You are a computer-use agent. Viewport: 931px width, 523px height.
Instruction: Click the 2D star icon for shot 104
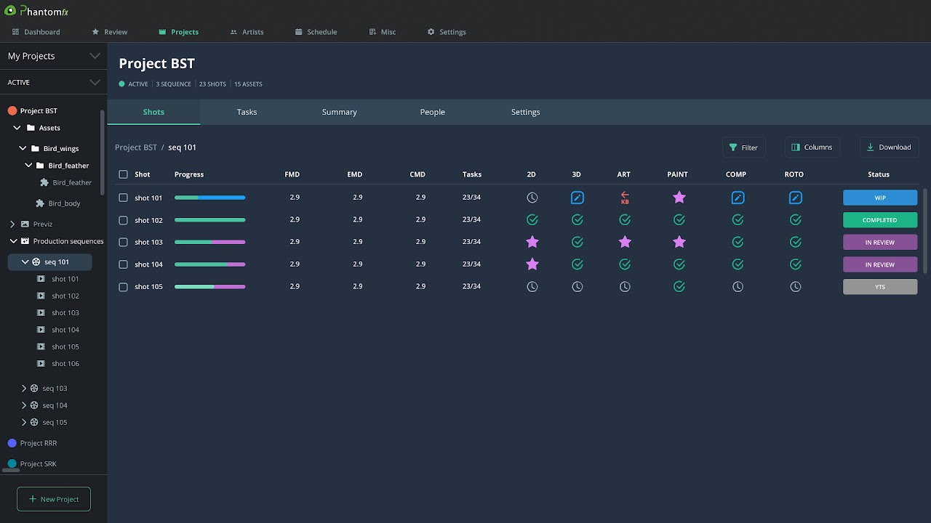click(x=532, y=264)
